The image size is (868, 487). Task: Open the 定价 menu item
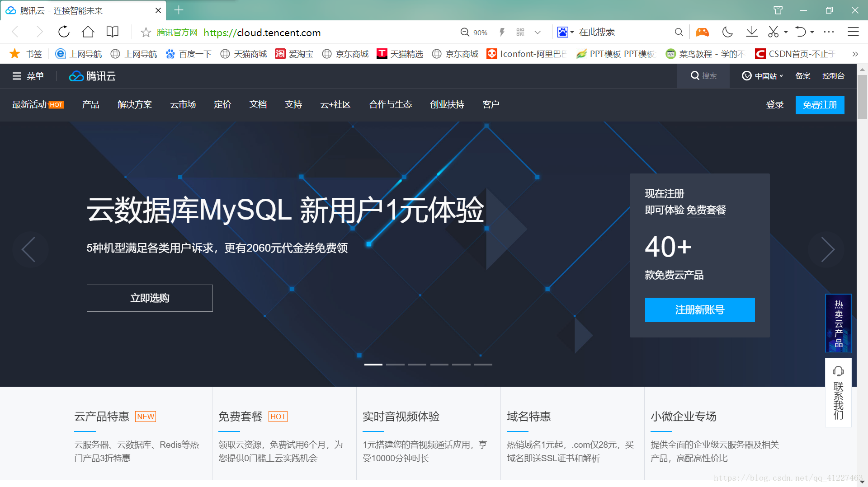(222, 105)
